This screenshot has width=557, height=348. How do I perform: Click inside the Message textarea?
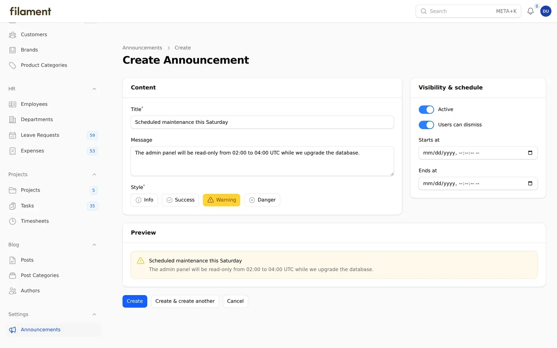pos(262,161)
